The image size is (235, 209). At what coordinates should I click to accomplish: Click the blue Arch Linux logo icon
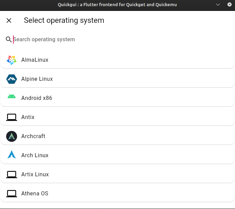pyautogui.click(x=12, y=155)
